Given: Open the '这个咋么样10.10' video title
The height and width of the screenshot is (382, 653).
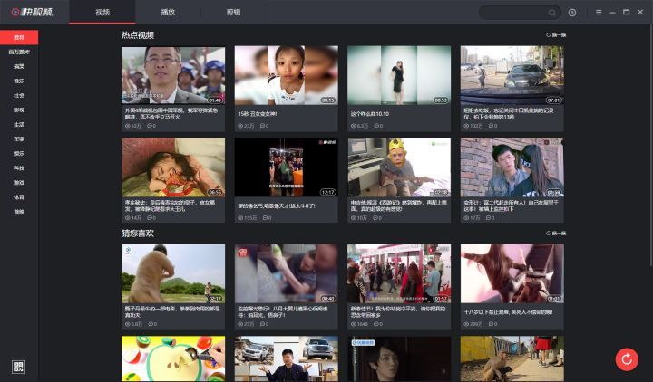Looking at the screenshot, I should pos(370,113).
